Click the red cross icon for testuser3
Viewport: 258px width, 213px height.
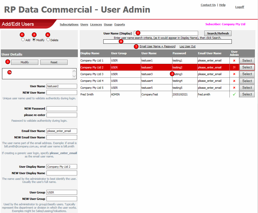[234, 74]
